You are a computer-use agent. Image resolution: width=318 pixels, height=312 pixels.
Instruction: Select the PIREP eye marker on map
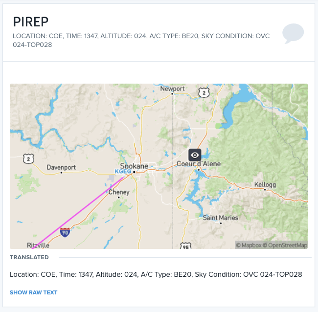click(x=195, y=155)
